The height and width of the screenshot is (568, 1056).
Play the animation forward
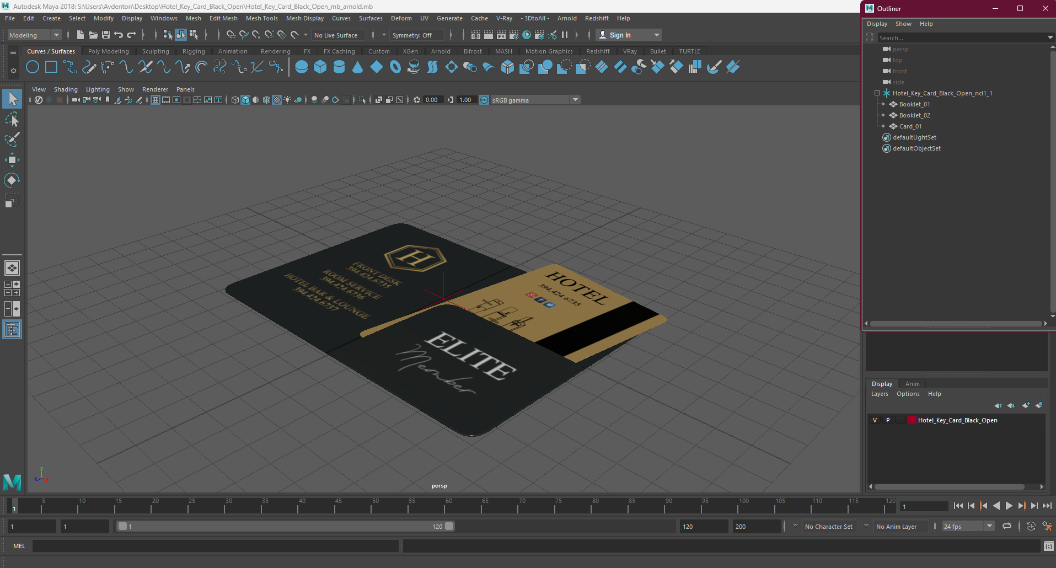click(x=1009, y=506)
